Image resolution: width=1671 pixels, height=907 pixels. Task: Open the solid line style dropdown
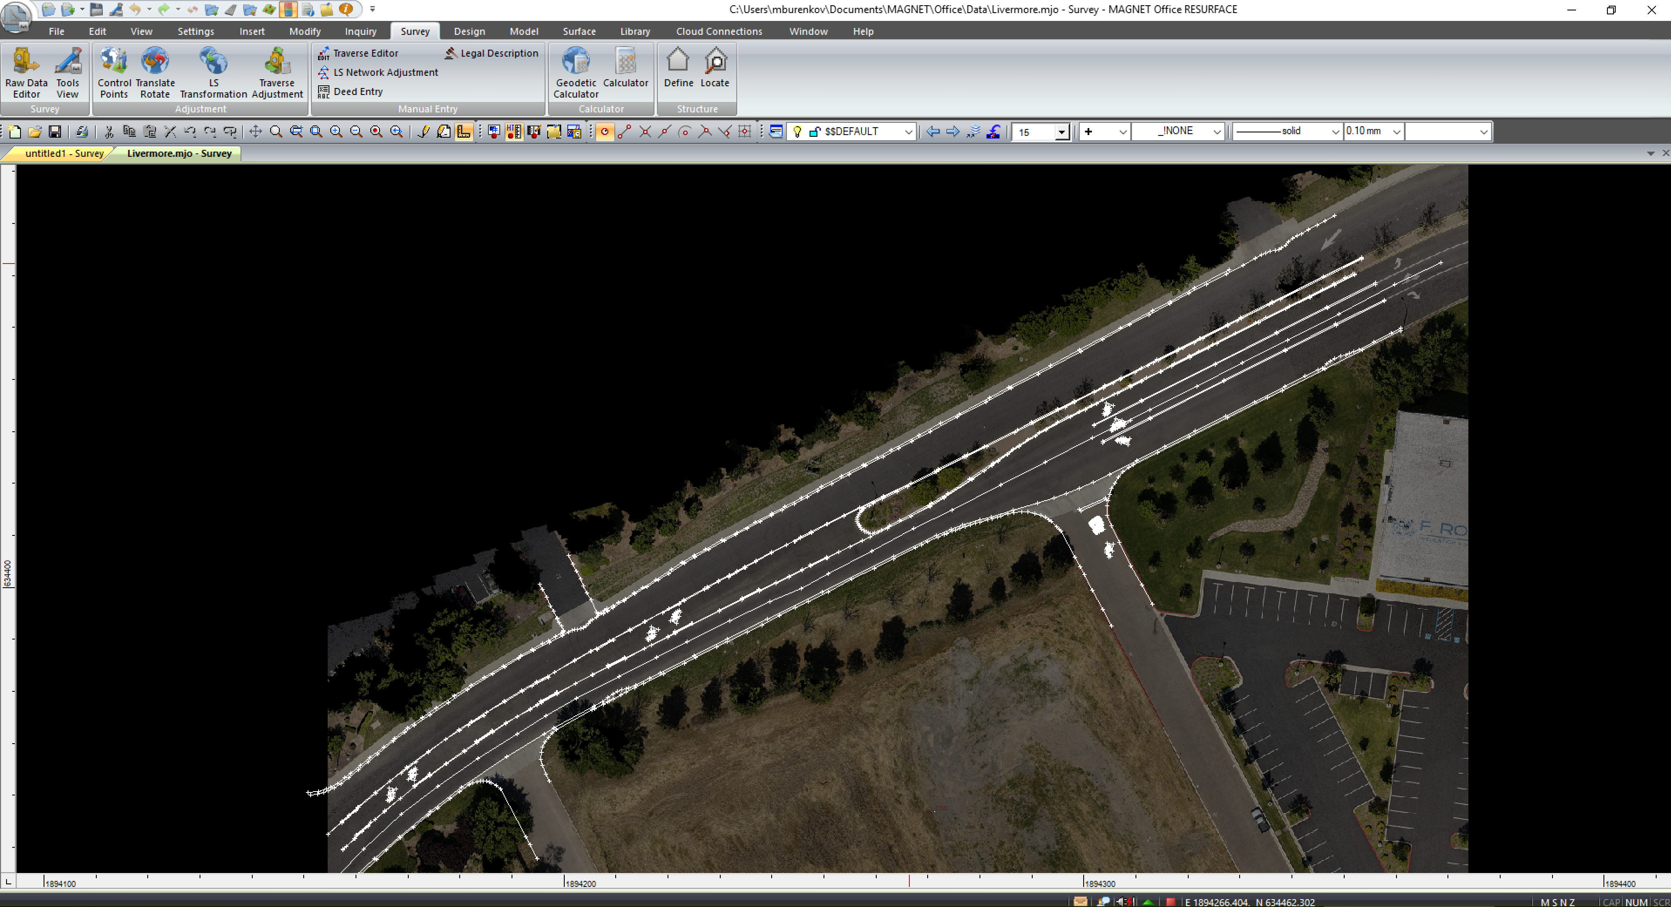(1335, 132)
